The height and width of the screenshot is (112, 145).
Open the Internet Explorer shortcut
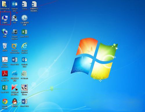click(x=24, y=46)
